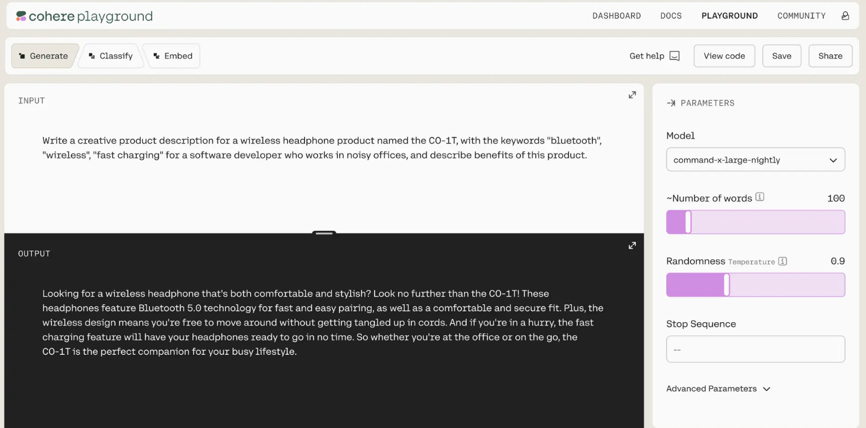This screenshot has width=866, height=428.
Task: Click the Temperature info icon
Action: 782,261
